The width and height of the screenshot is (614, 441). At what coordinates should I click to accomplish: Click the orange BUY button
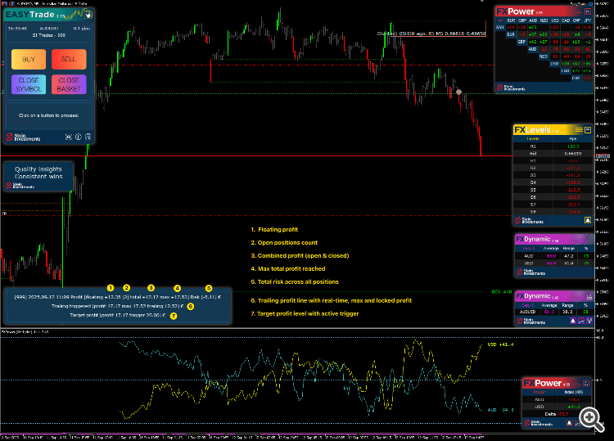tap(29, 59)
